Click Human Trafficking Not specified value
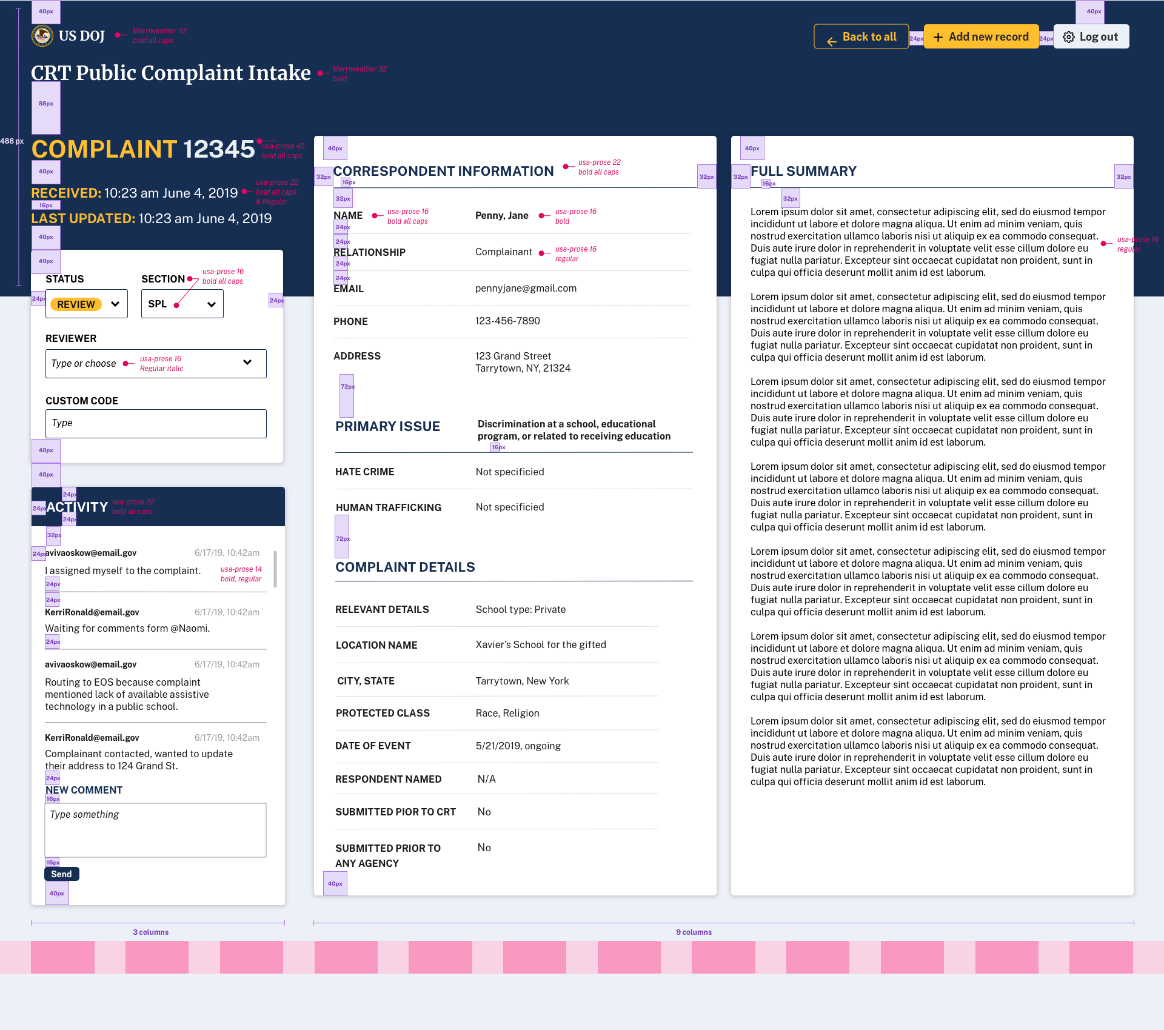This screenshot has width=1164, height=1030. pyautogui.click(x=510, y=507)
